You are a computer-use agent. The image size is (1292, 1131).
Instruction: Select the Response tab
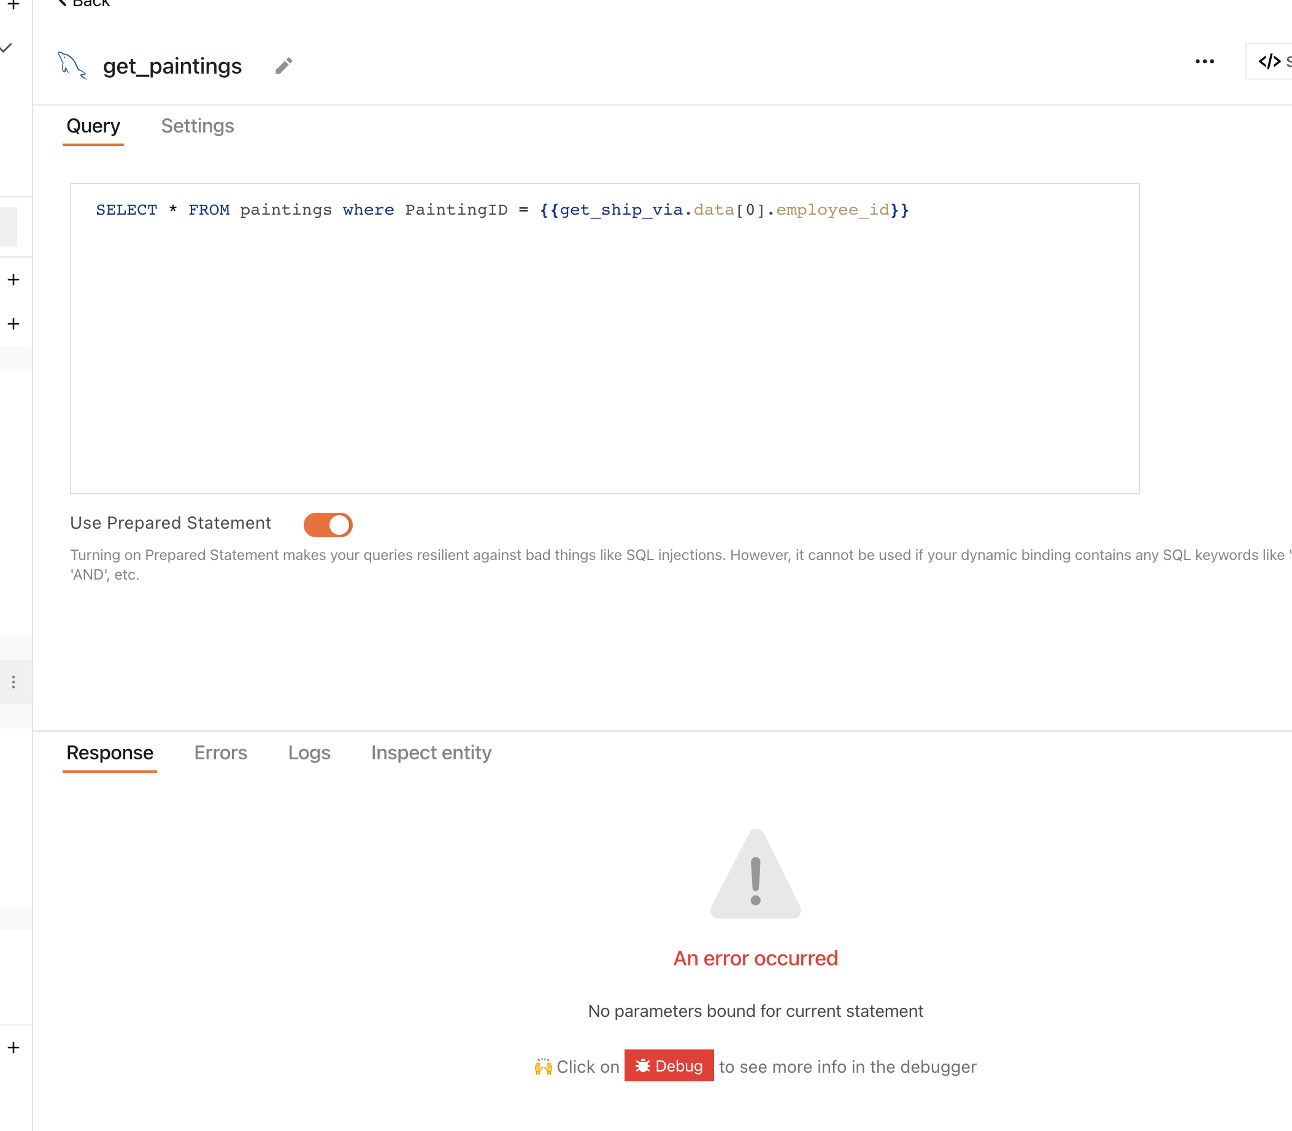click(109, 753)
